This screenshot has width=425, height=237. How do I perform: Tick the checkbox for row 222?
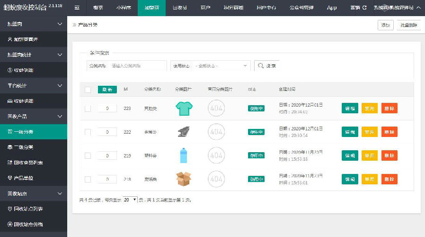point(88,132)
